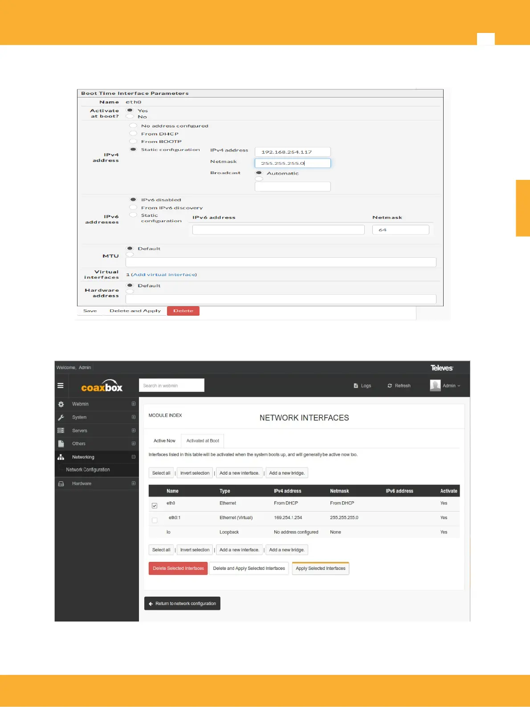Screen dimensions: 530x707
Task: Open the Logs icon in header
Action: point(356,386)
